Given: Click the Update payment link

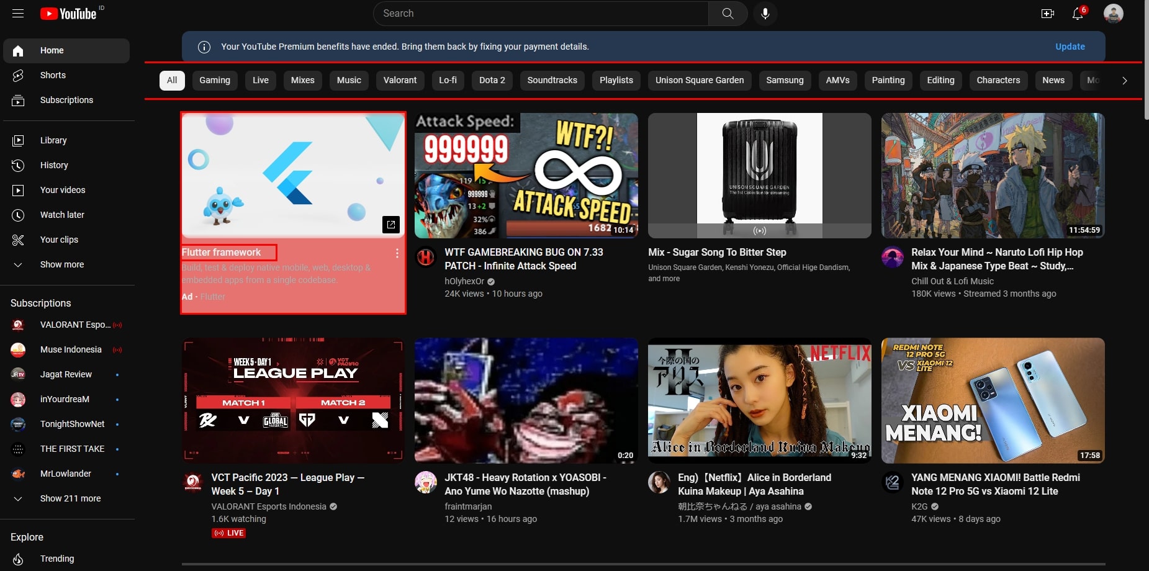Looking at the screenshot, I should (x=1070, y=47).
